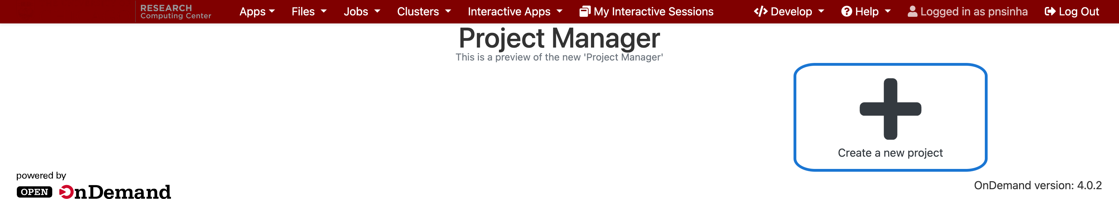Viewport: 1119px width, 199px height.
Task: Click the My Interactive Sessions window icon
Action: 585,12
